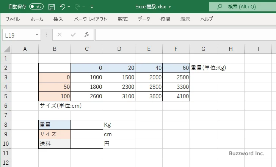Click the Undo arrow icon
The height and width of the screenshot is (167, 276).
[62, 7]
